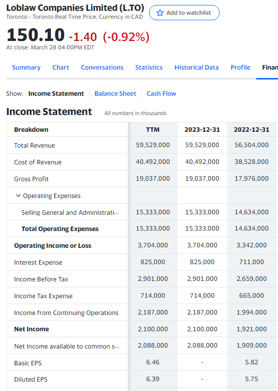Switch to the Chart tab

coord(61,67)
